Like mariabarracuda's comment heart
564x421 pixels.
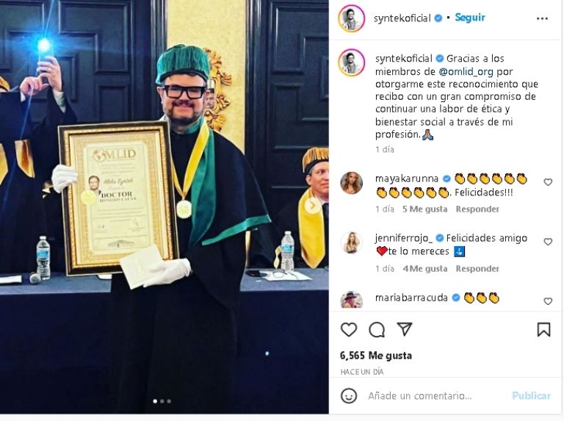548,301
